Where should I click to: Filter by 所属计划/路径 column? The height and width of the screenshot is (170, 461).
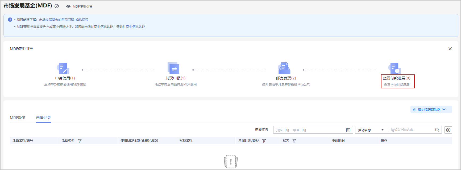click(x=264, y=141)
